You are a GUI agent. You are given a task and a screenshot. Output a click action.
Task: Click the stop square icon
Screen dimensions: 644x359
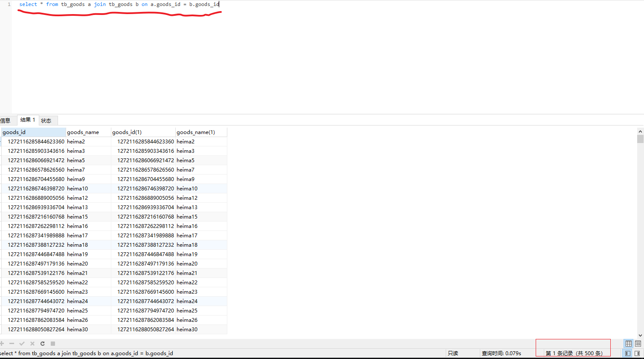pos(53,344)
